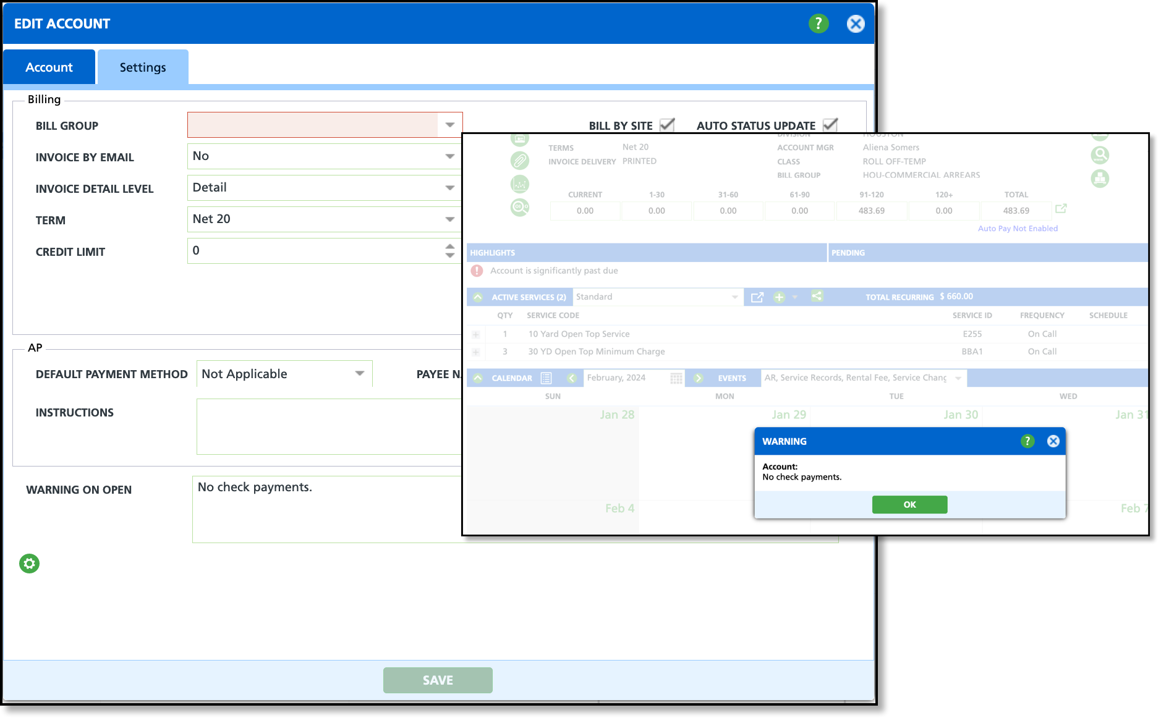This screenshot has width=1161, height=718.
Task: Increase the Credit Limit value
Action: click(x=450, y=246)
